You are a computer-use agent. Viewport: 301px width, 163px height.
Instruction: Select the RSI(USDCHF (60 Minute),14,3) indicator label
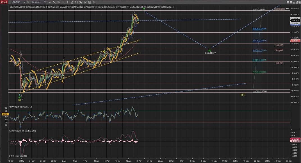pos(20,107)
